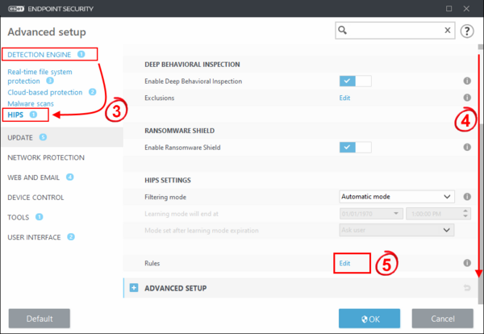Click info icon next to Filtering mode

(467, 196)
